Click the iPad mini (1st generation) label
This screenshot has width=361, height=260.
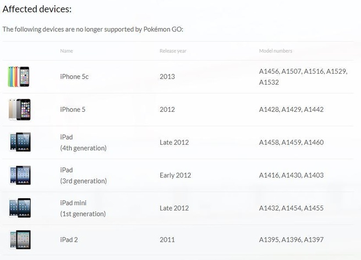[83, 208]
